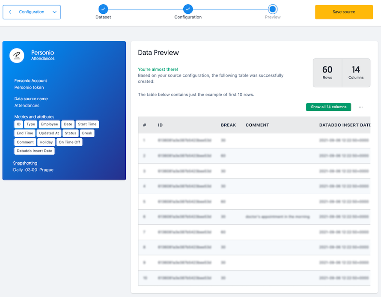Click the Updated At attribute tag
381x297 pixels.
click(49, 133)
